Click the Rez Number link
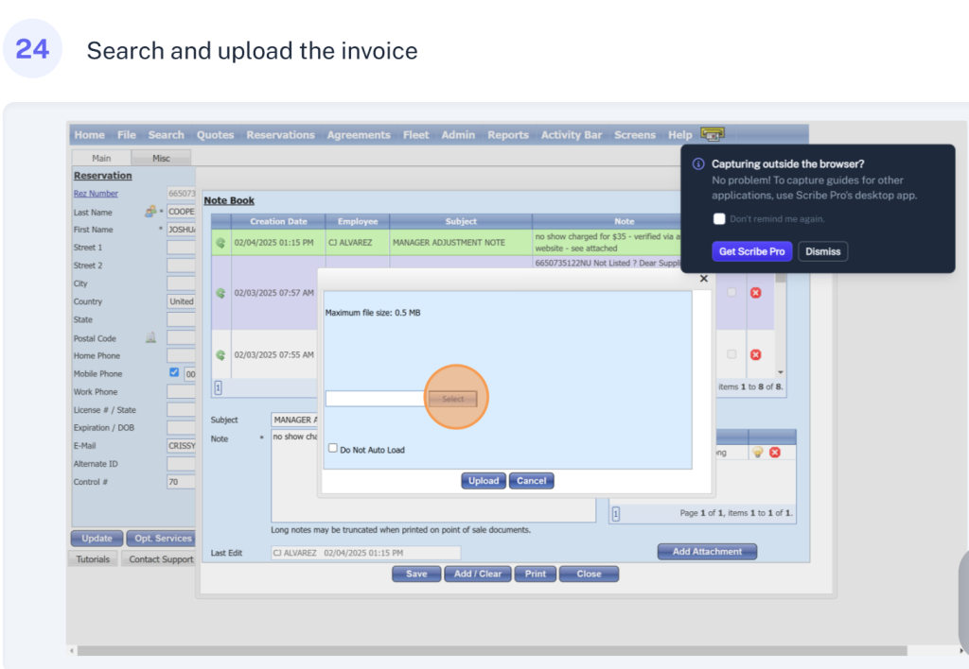Image resolution: width=969 pixels, height=669 pixels. 96,194
